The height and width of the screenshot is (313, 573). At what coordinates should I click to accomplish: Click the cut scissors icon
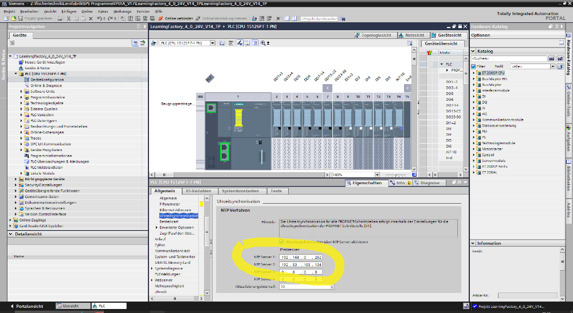pos(68,18)
